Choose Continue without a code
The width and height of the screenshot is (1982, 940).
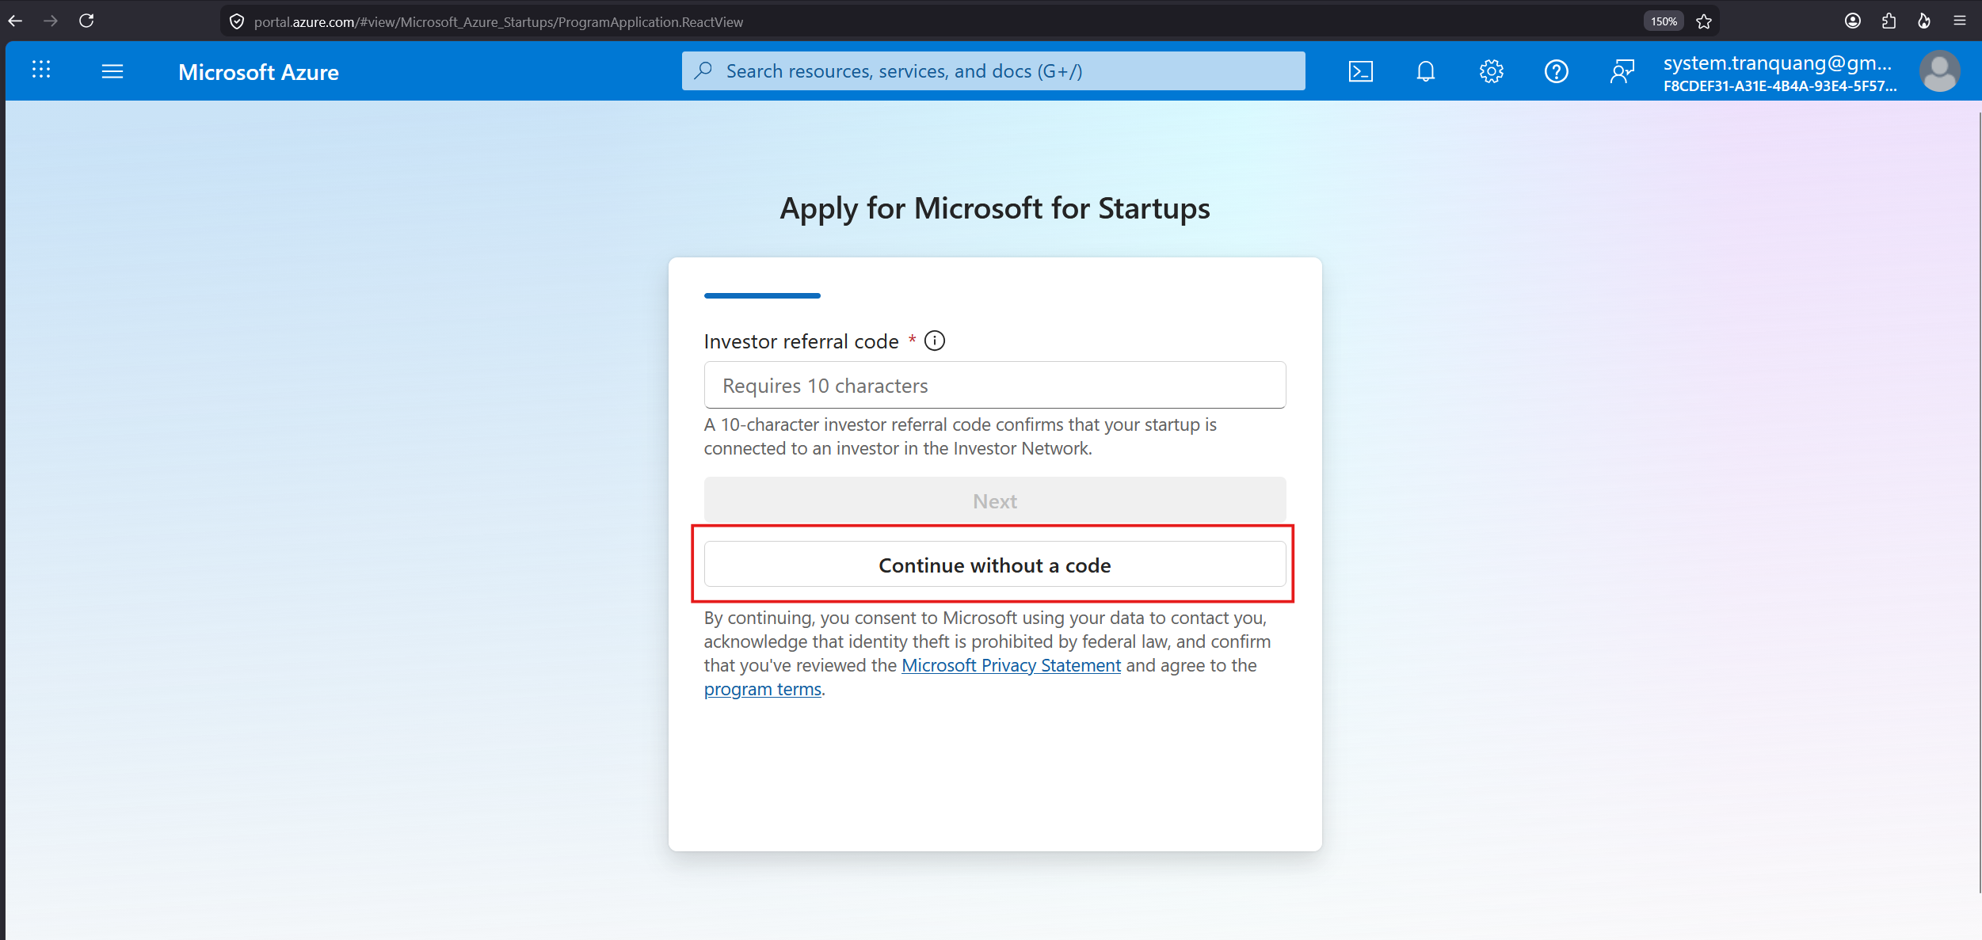[995, 565]
